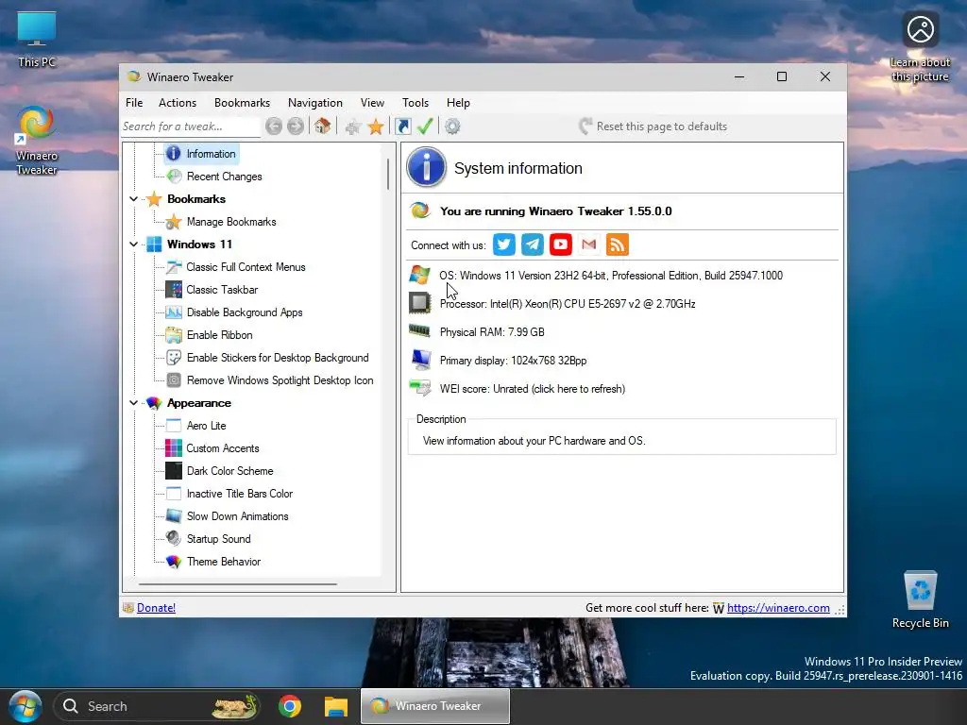Select Slow Down Animations tweak
Viewport: 967px width, 725px height.
click(227, 516)
